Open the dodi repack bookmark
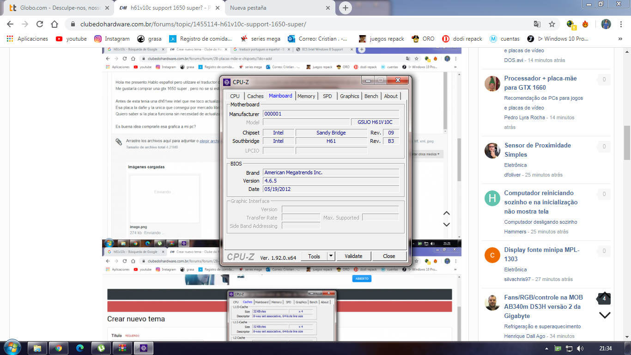Image resolution: width=631 pixels, height=355 pixels. click(462, 39)
